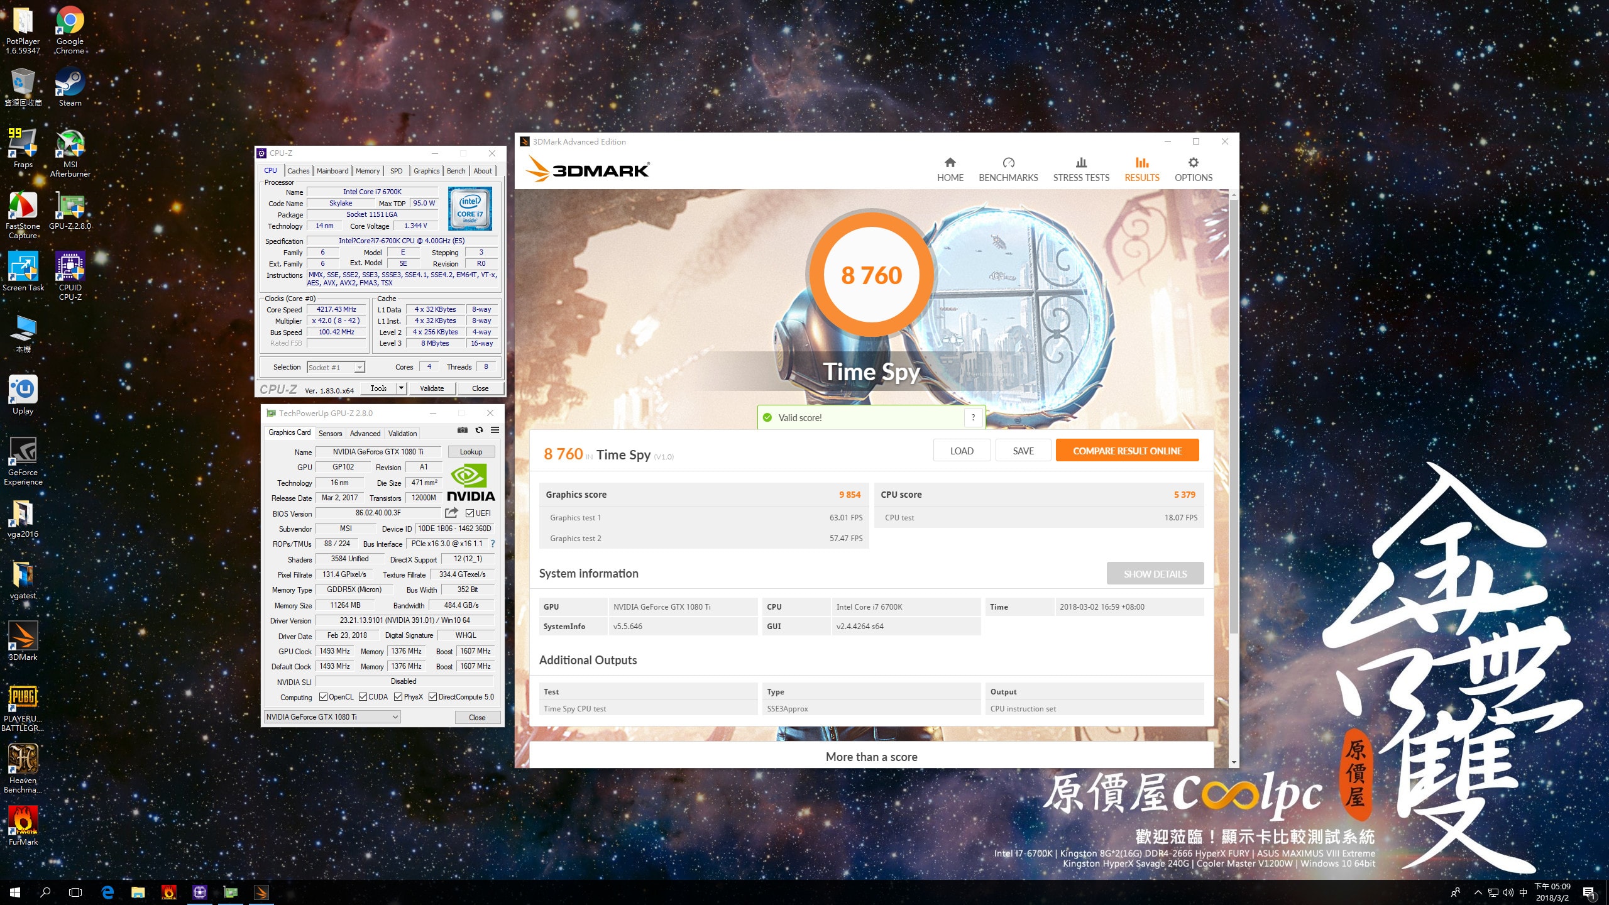Open Bench tab in CPU-Z
This screenshot has height=905, width=1609.
click(456, 171)
